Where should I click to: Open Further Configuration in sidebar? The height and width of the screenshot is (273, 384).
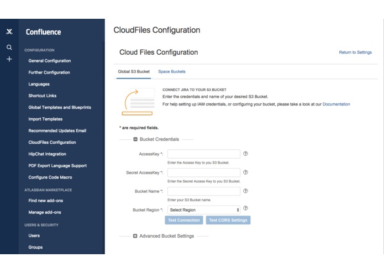pos(49,72)
